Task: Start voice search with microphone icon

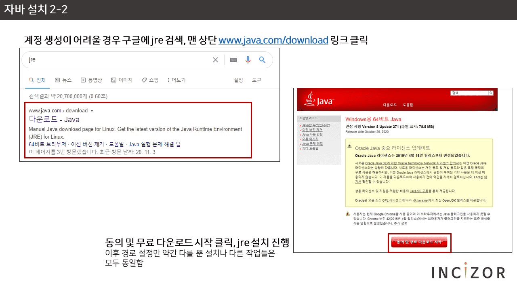Action: (x=248, y=60)
